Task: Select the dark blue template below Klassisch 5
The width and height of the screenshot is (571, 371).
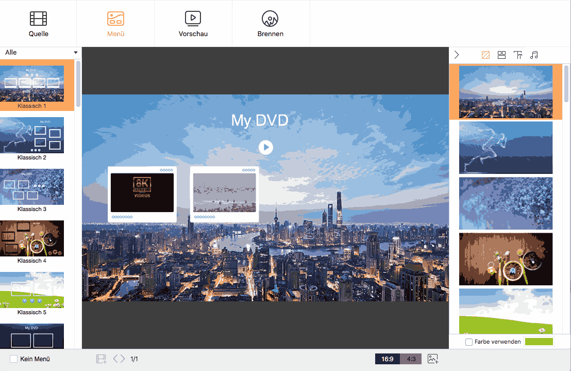Action: tap(32, 336)
